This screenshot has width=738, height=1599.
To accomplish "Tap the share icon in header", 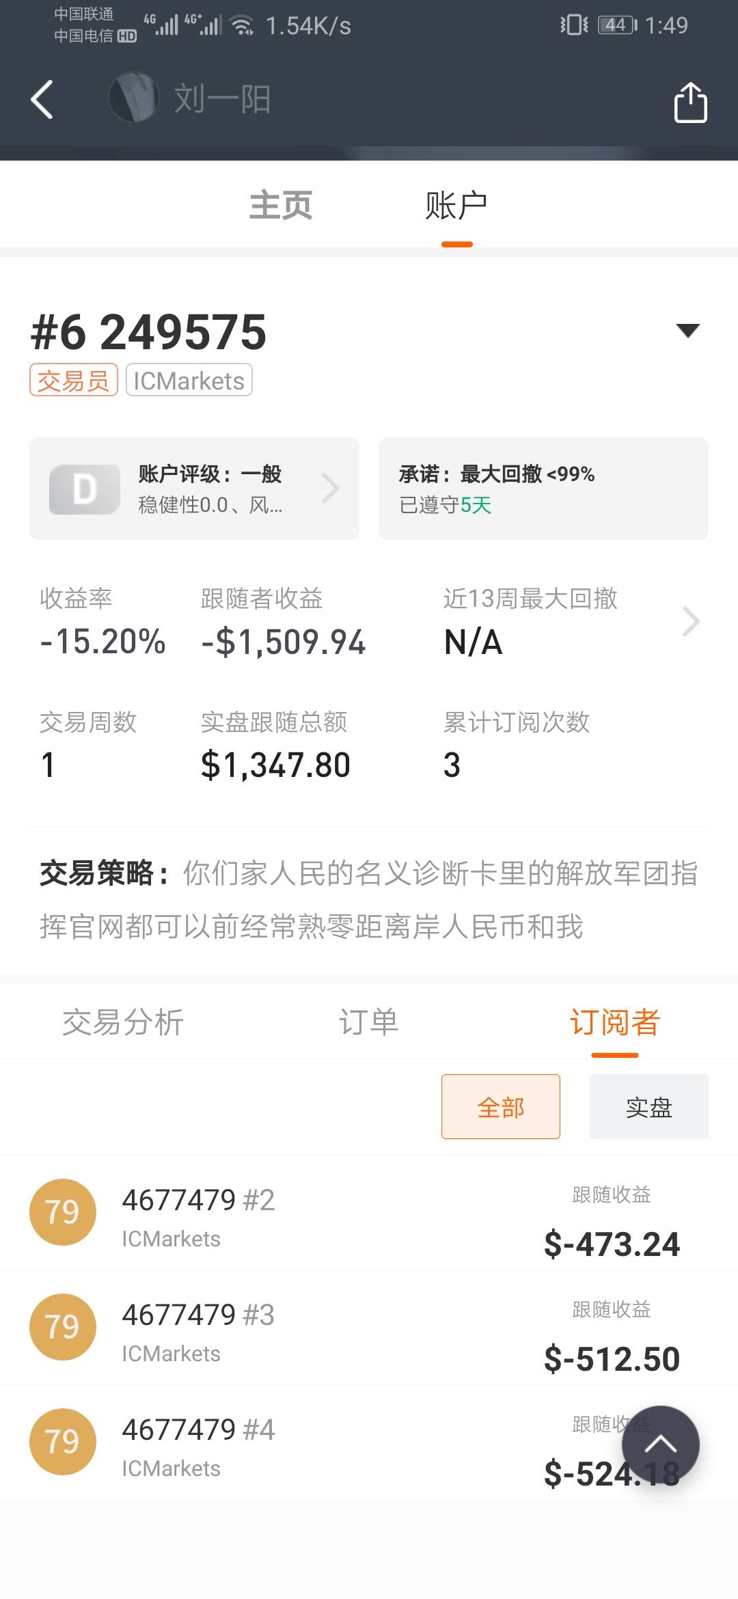I will [x=690, y=102].
